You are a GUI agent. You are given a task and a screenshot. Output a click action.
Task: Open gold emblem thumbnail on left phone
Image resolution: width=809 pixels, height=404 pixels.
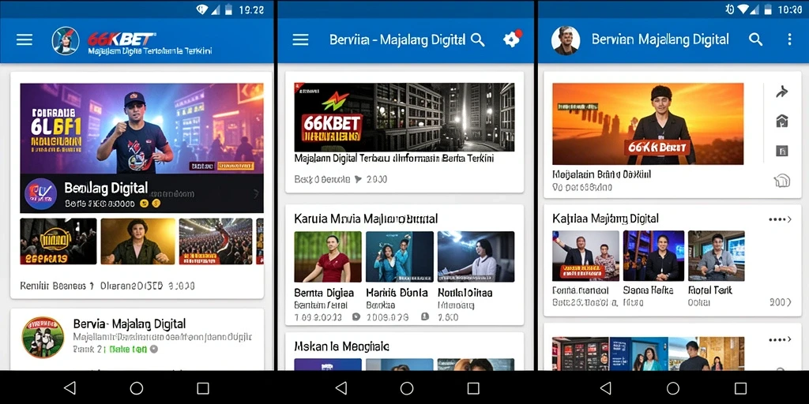pos(58,241)
